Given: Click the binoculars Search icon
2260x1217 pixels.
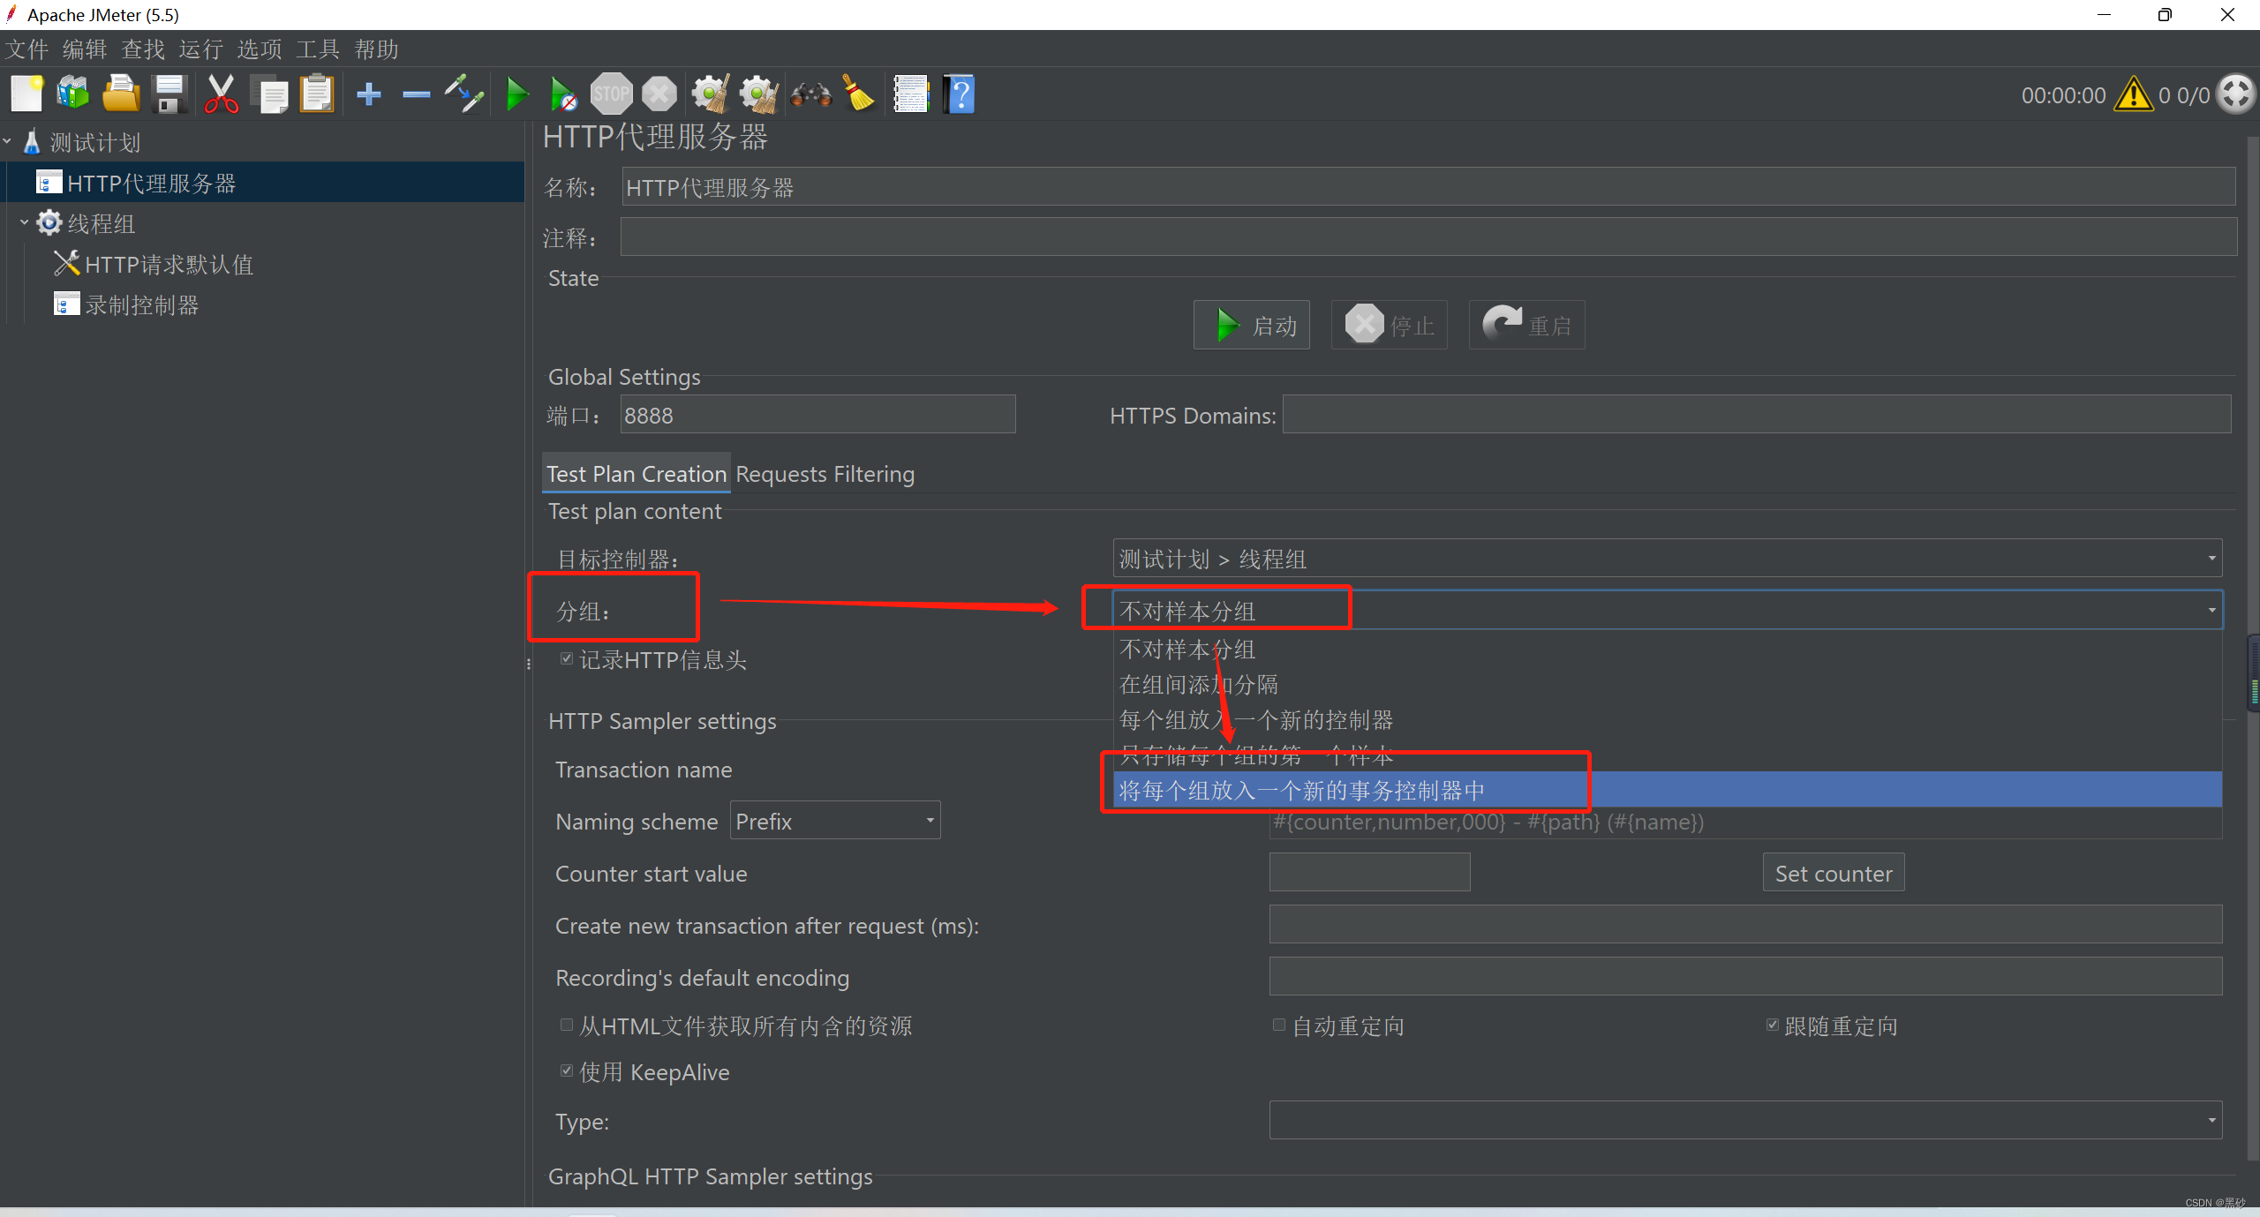Looking at the screenshot, I should tap(810, 94).
